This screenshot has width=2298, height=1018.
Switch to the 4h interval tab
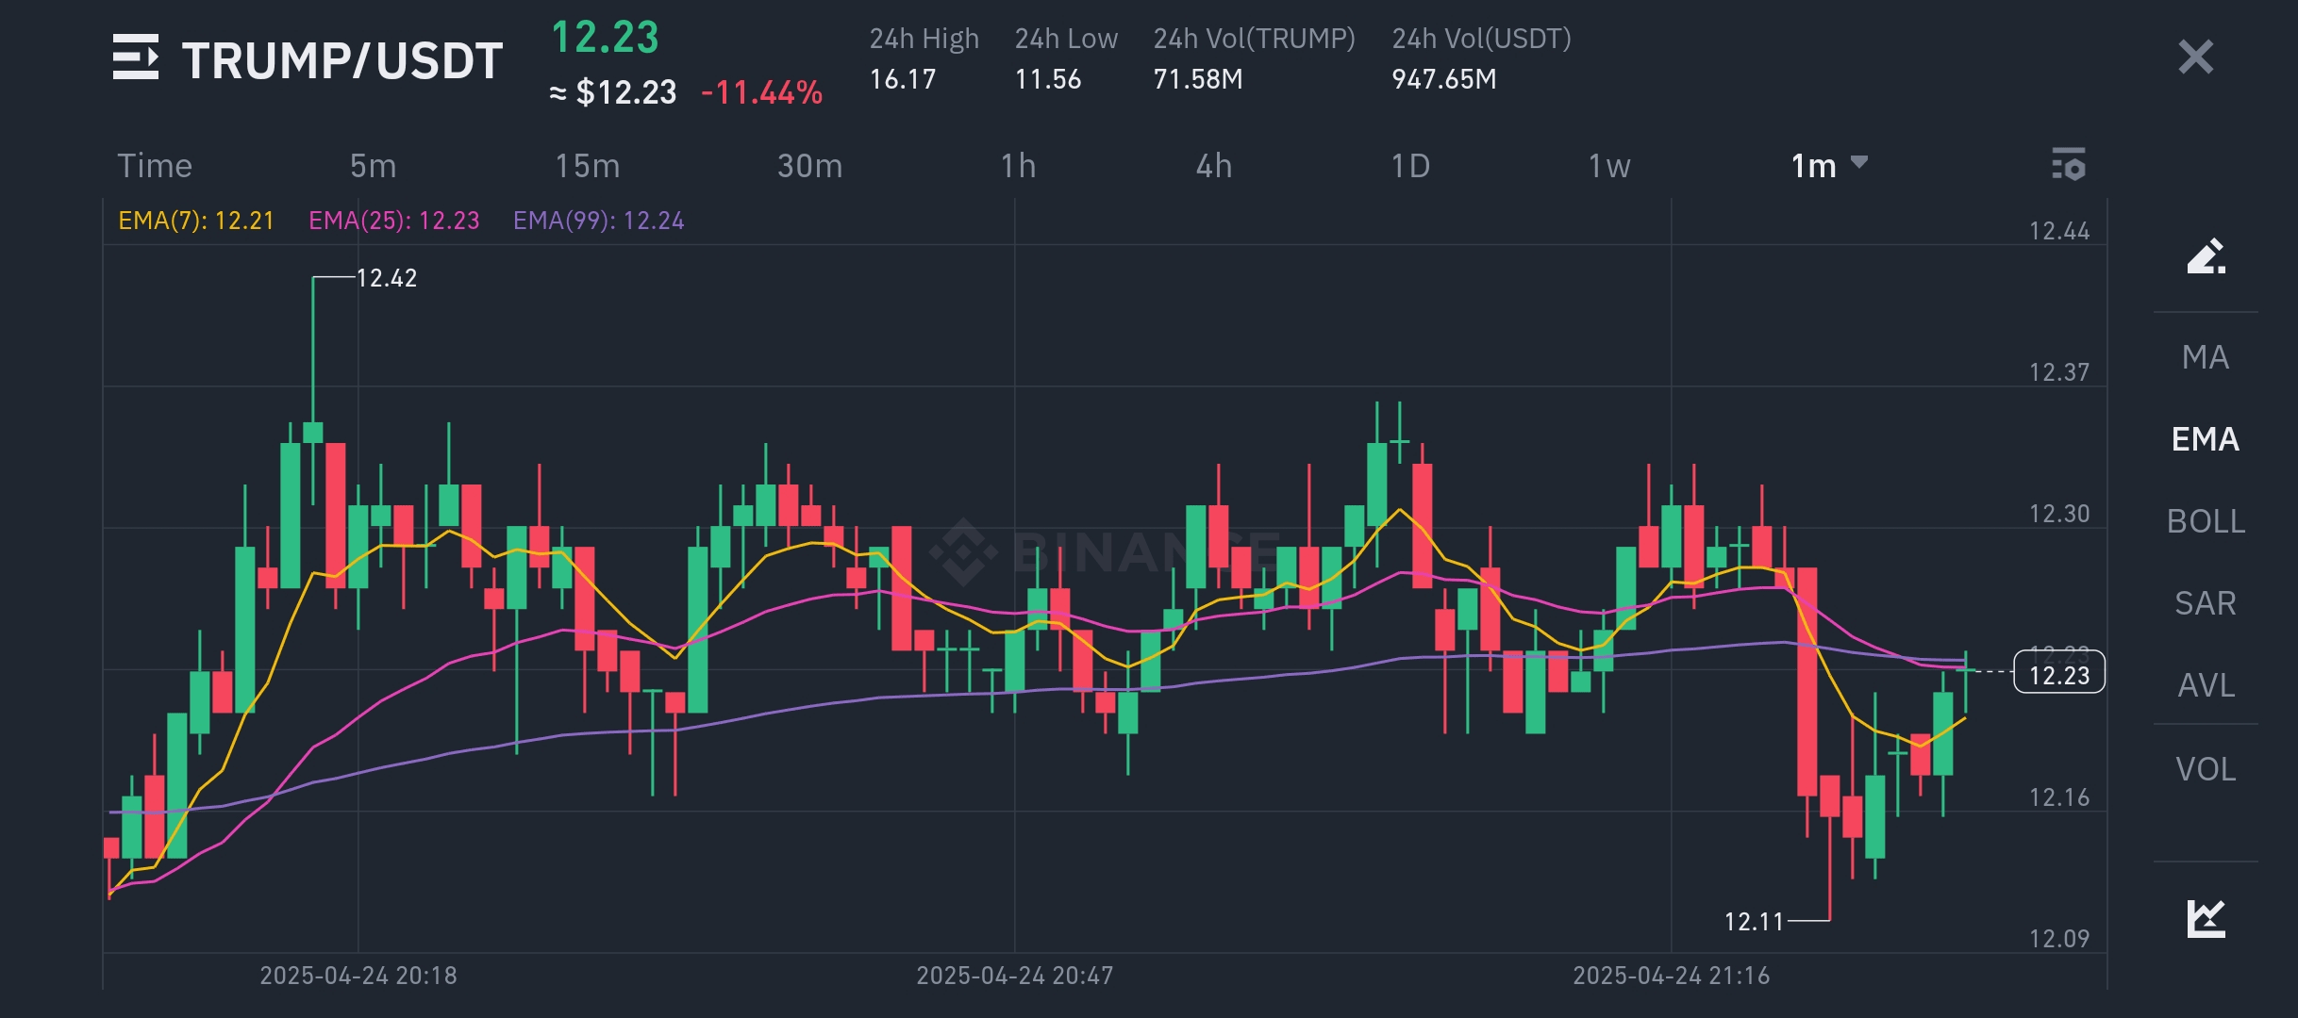[x=1213, y=166]
